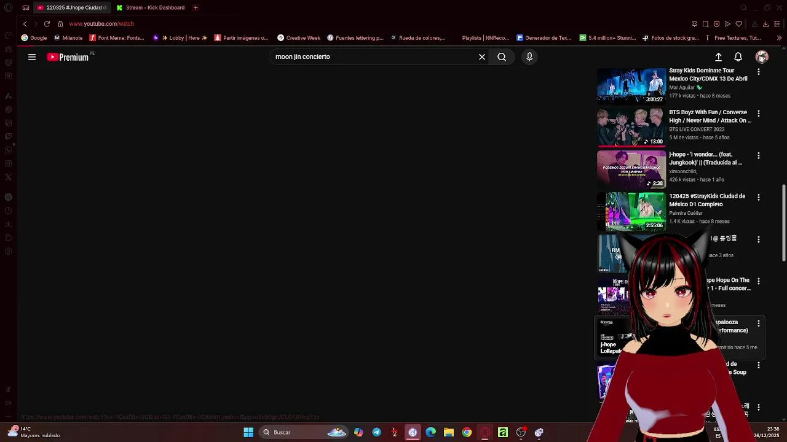The image size is (787, 442).
Task: Open options for Stray Kids Dominate Tour video
Action: [x=759, y=72]
